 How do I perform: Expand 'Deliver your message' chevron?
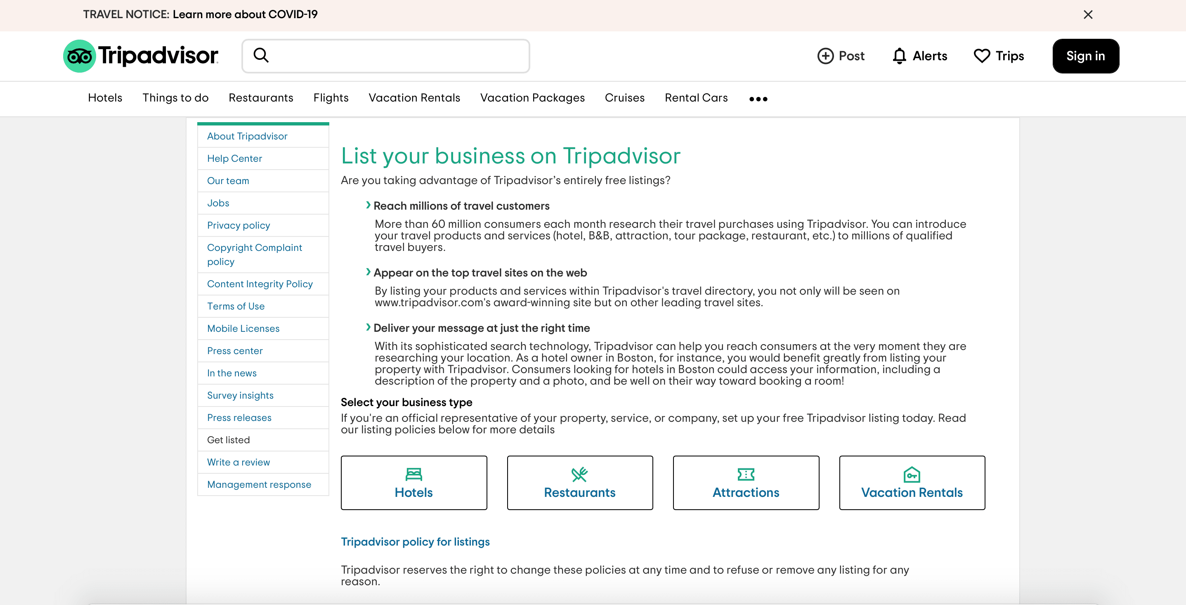(368, 327)
